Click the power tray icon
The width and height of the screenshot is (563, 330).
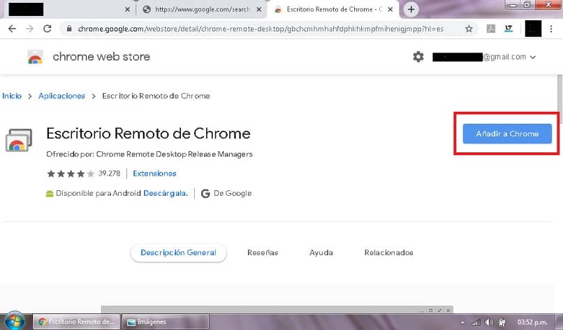pos(502,322)
